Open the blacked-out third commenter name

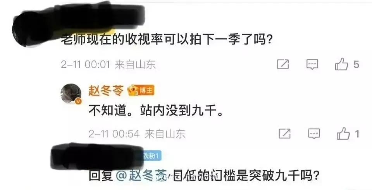tap(97, 156)
